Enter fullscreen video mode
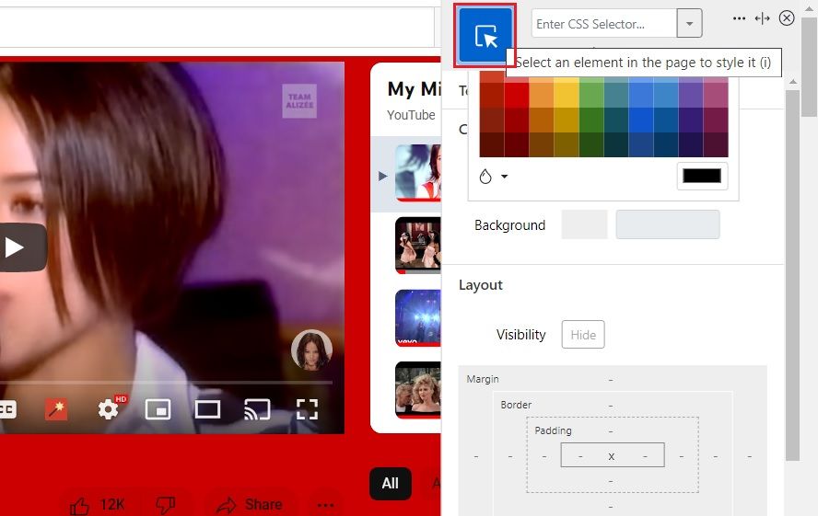This screenshot has width=818, height=516. coord(307,409)
